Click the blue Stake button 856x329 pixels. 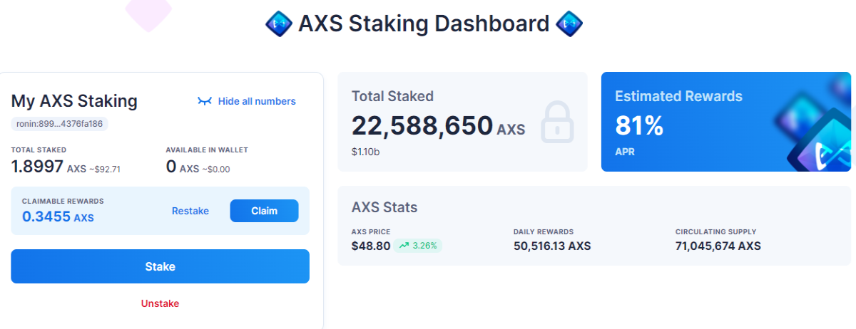coord(160,266)
